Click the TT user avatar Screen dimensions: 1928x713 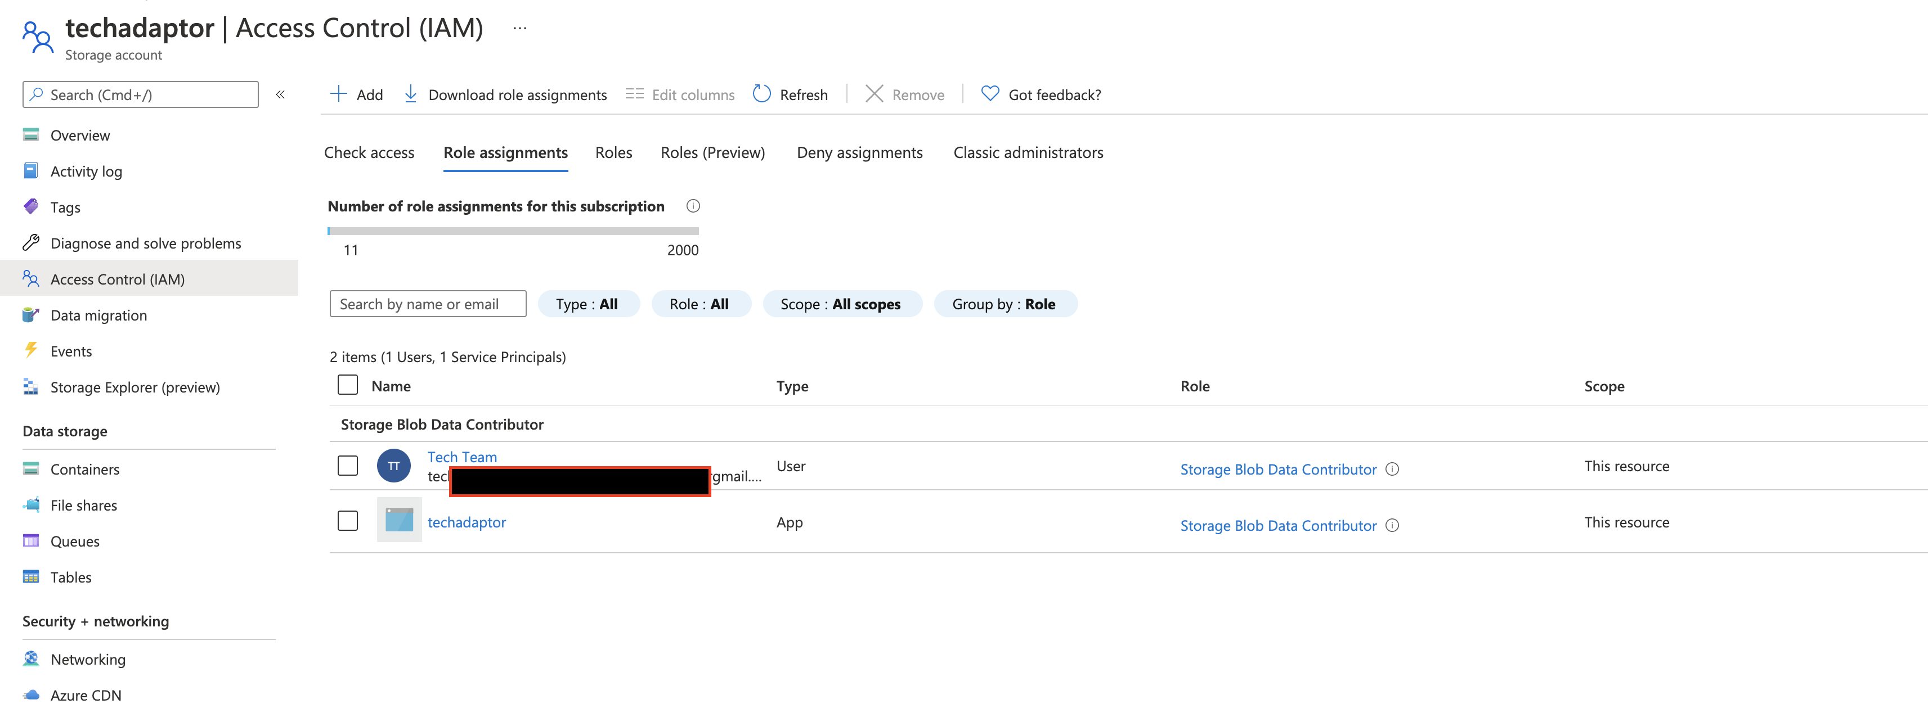coord(394,466)
